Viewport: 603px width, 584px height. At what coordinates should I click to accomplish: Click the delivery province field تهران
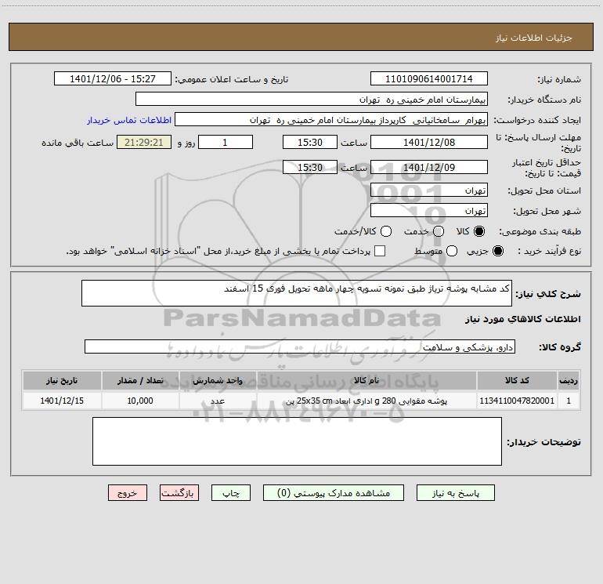(x=429, y=190)
